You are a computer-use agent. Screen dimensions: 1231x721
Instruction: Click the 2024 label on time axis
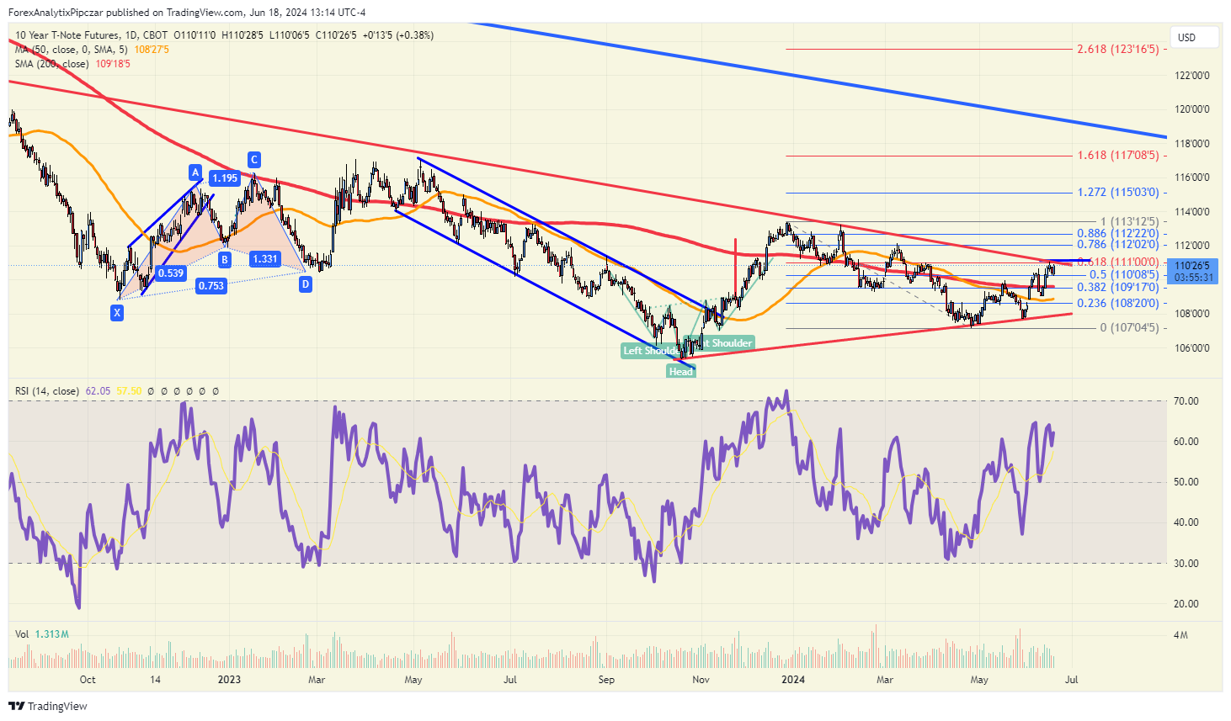click(793, 680)
